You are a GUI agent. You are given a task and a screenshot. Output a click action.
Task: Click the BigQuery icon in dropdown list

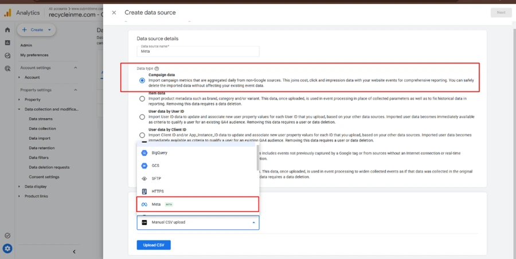pos(144,152)
